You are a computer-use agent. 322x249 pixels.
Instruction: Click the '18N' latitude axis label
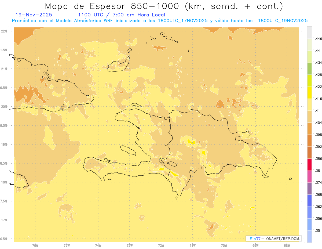[4, 182]
